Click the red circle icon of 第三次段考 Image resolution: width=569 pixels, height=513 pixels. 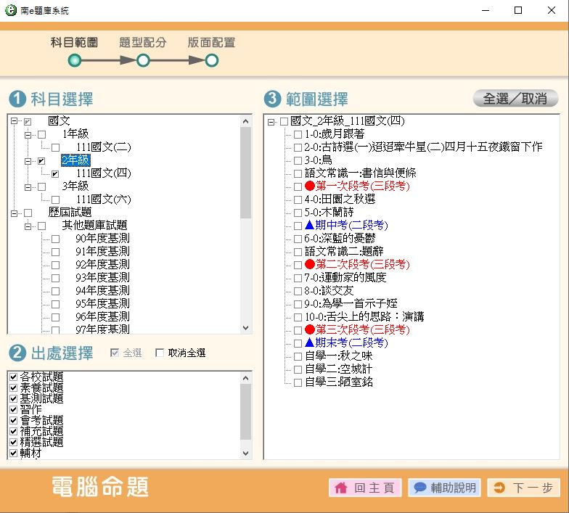pyautogui.click(x=309, y=329)
